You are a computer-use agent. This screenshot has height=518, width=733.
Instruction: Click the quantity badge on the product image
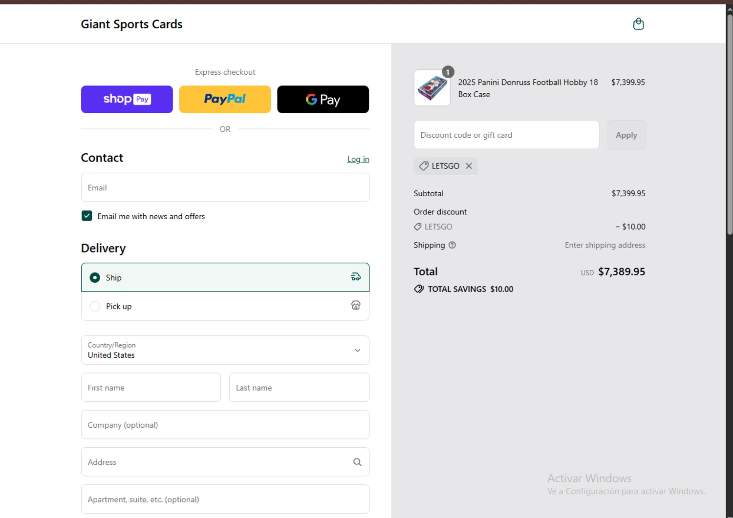coord(448,72)
